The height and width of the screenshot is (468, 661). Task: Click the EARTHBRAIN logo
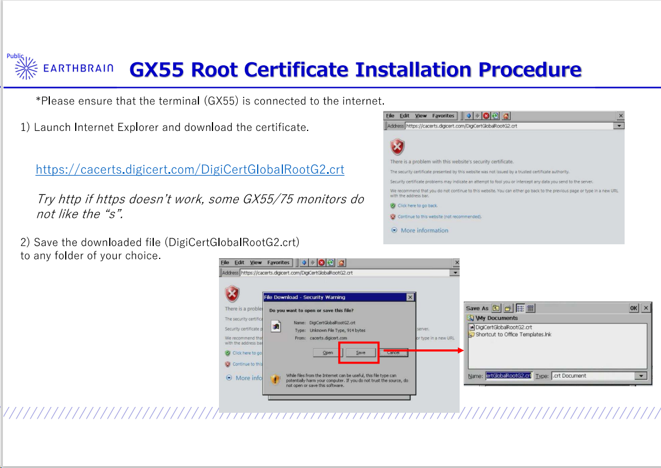click(x=64, y=68)
